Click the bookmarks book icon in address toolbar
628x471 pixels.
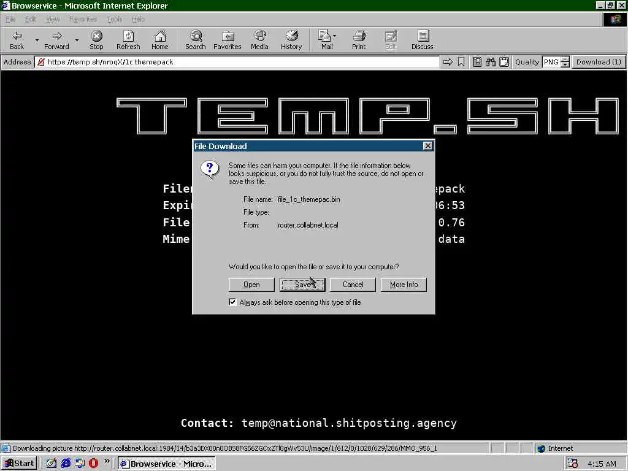click(x=477, y=62)
